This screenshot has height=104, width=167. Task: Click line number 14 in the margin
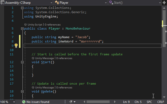point(12,71)
